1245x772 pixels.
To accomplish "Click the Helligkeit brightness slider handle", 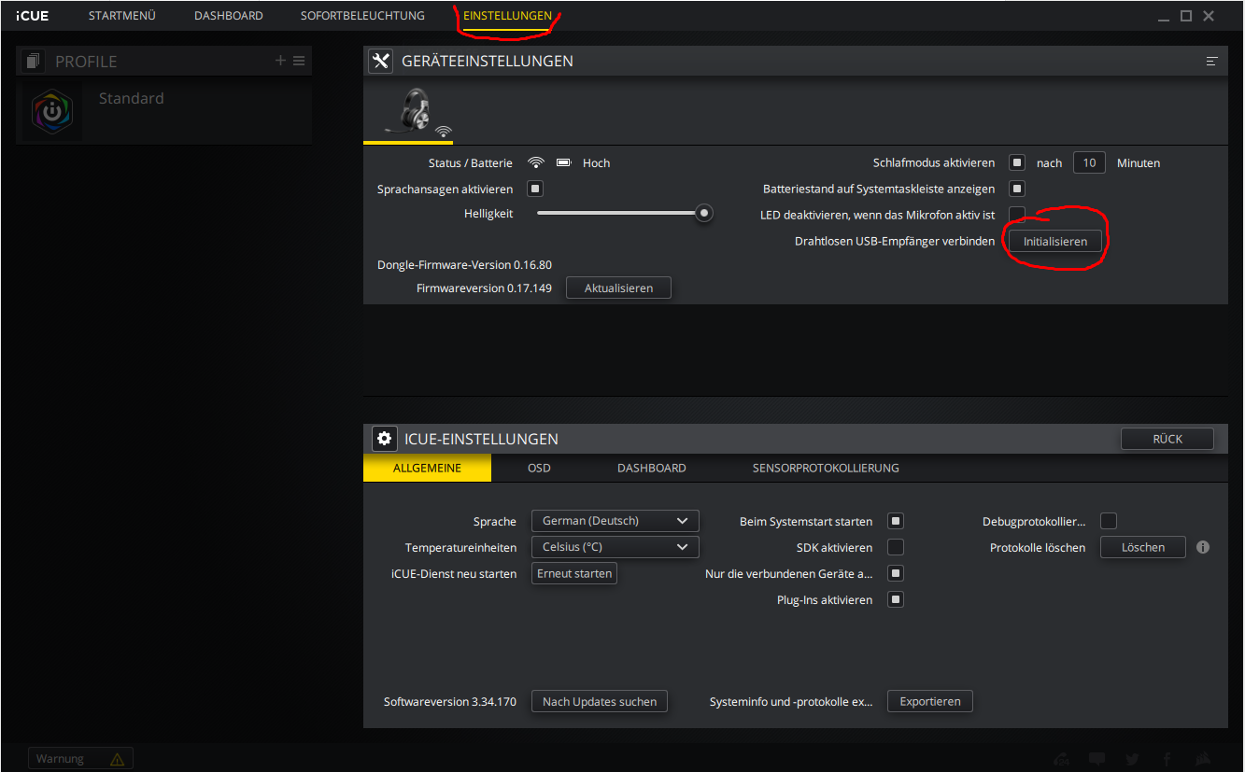I will [x=704, y=213].
